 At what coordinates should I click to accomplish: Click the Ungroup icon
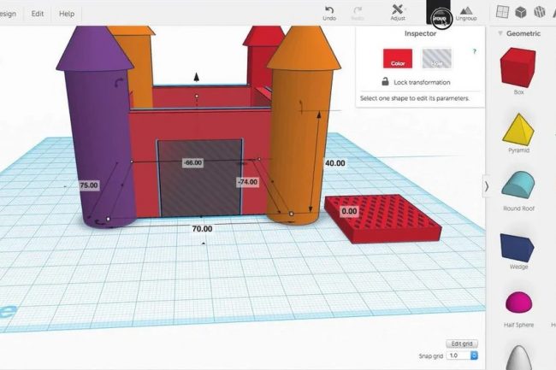(x=466, y=10)
